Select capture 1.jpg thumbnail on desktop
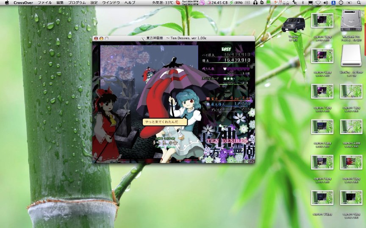 click(x=351, y=91)
